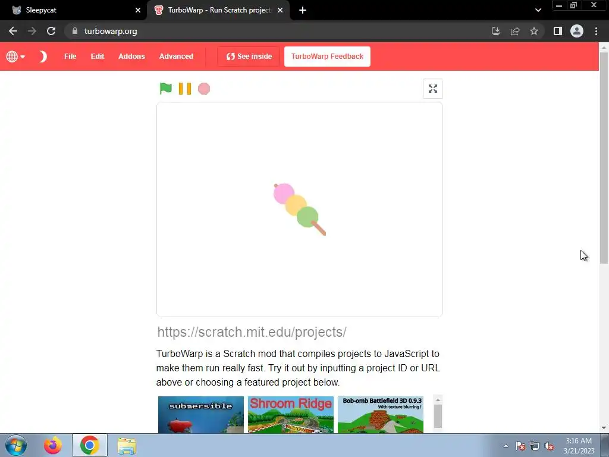This screenshot has width=609, height=457.
Task: Toggle dark mode with the moon icon
Action: pos(43,57)
